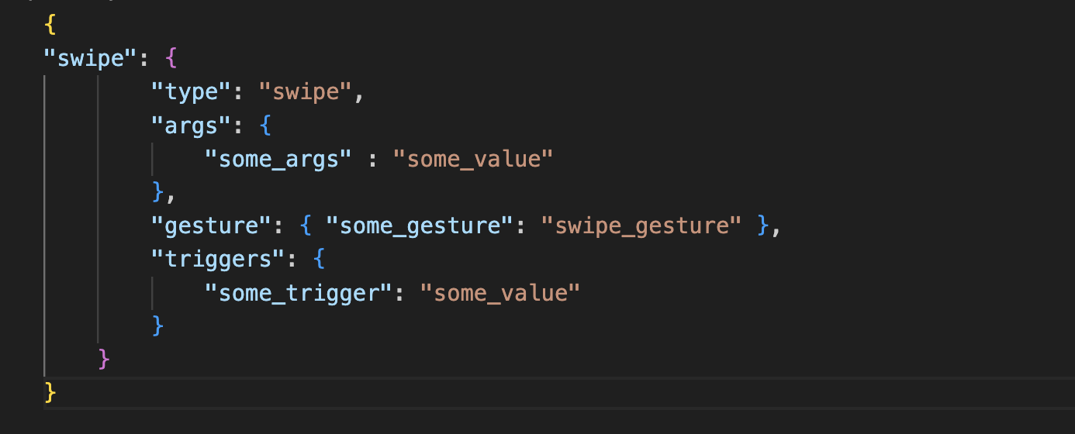The image size is (1075, 434).
Task: Click the closing yellow curly brace
Action: click(50, 392)
